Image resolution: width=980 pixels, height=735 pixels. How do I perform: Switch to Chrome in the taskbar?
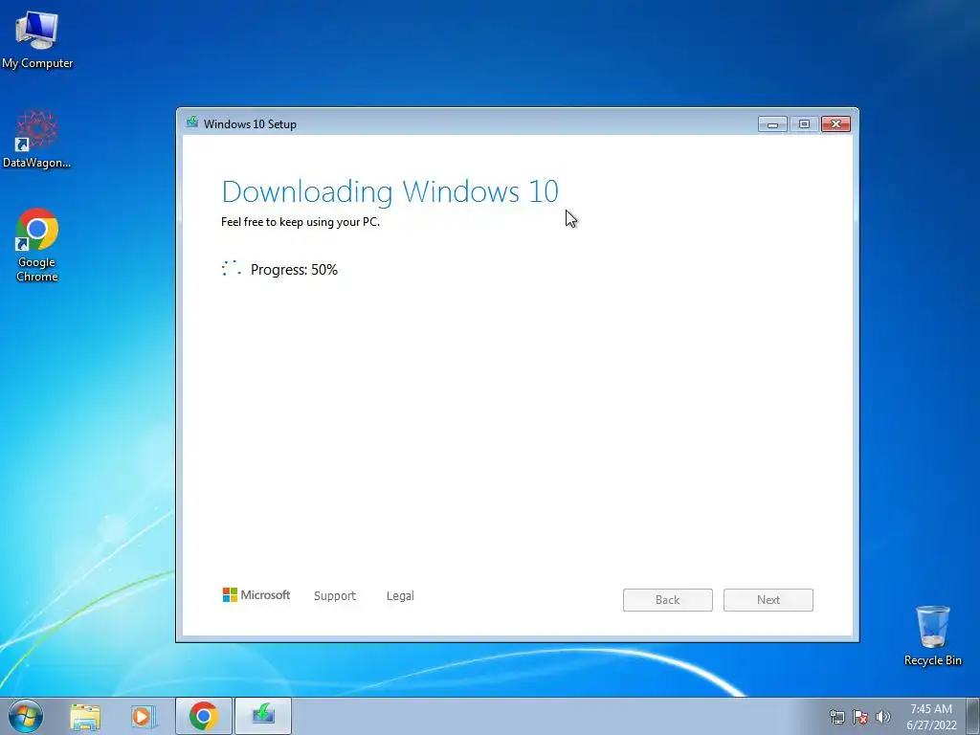[x=203, y=716]
